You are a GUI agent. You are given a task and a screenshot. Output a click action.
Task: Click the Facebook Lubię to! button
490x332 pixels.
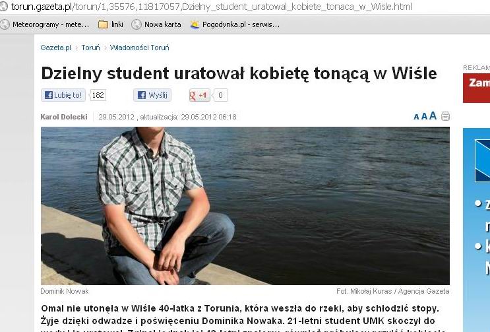(x=63, y=95)
